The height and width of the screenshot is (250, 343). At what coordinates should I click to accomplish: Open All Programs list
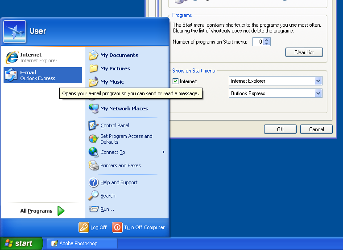point(43,211)
